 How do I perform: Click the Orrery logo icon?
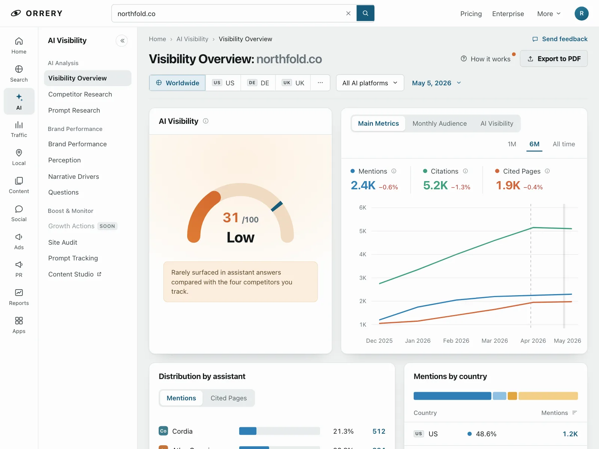16,13
